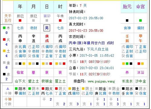Screen dimensions: 151x109
Task: Click the 临官 stage cell
Action: tap(20, 72)
